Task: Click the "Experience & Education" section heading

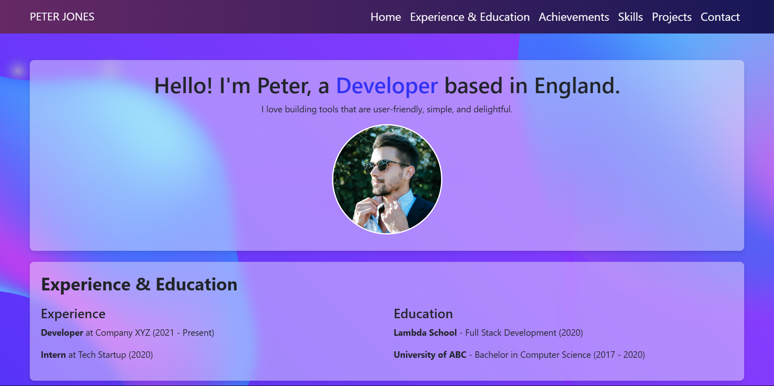Action: [x=139, y=284]
